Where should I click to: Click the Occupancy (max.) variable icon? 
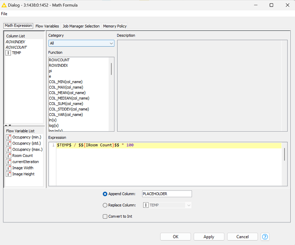click(x=8, y=149)
